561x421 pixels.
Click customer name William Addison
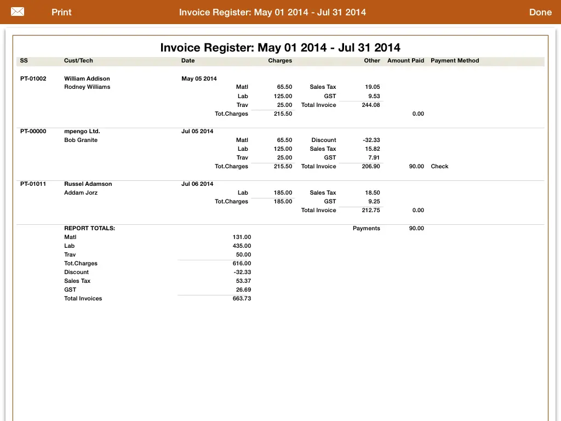pos(87,78)
